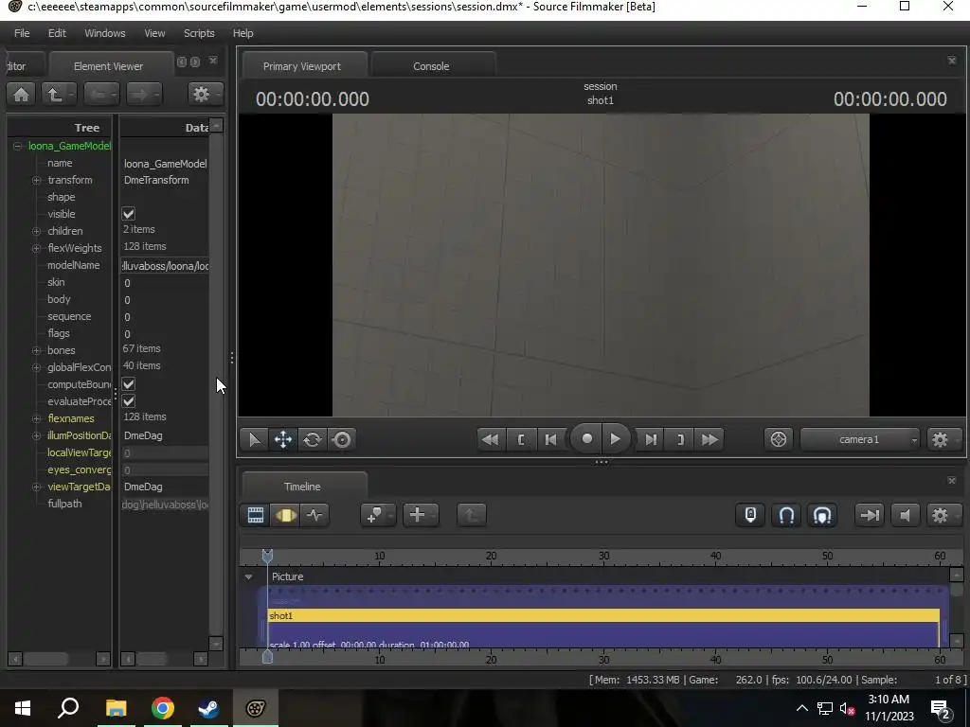Choose the selection arrow tool in viewport
The image size is (970, 727).
254,439
